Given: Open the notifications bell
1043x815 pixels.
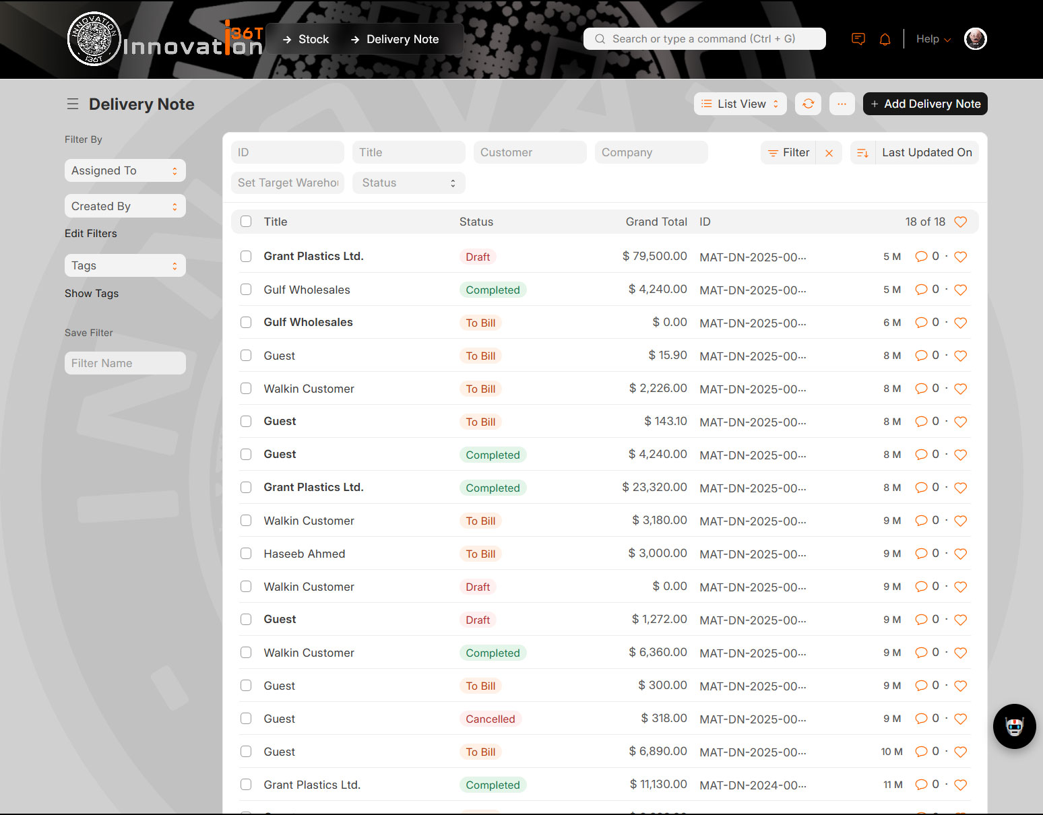Looking at the screenshot, I should pyautogui.click(x=885, y=39).
